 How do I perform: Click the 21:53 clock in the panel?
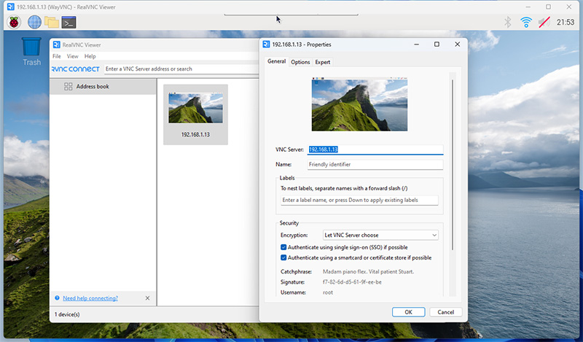(566, 23)
